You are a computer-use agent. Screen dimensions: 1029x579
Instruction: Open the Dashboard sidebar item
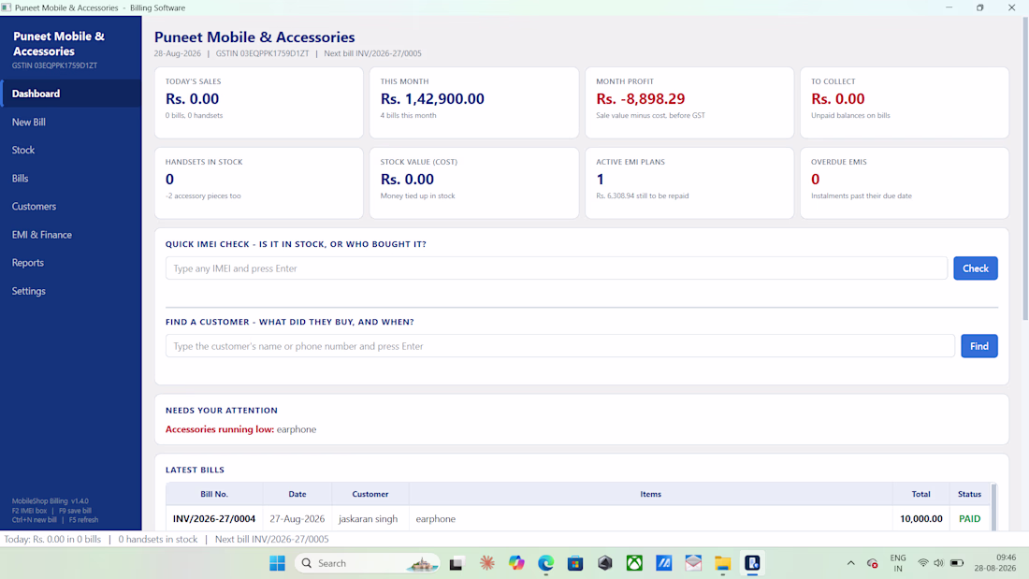71,94
